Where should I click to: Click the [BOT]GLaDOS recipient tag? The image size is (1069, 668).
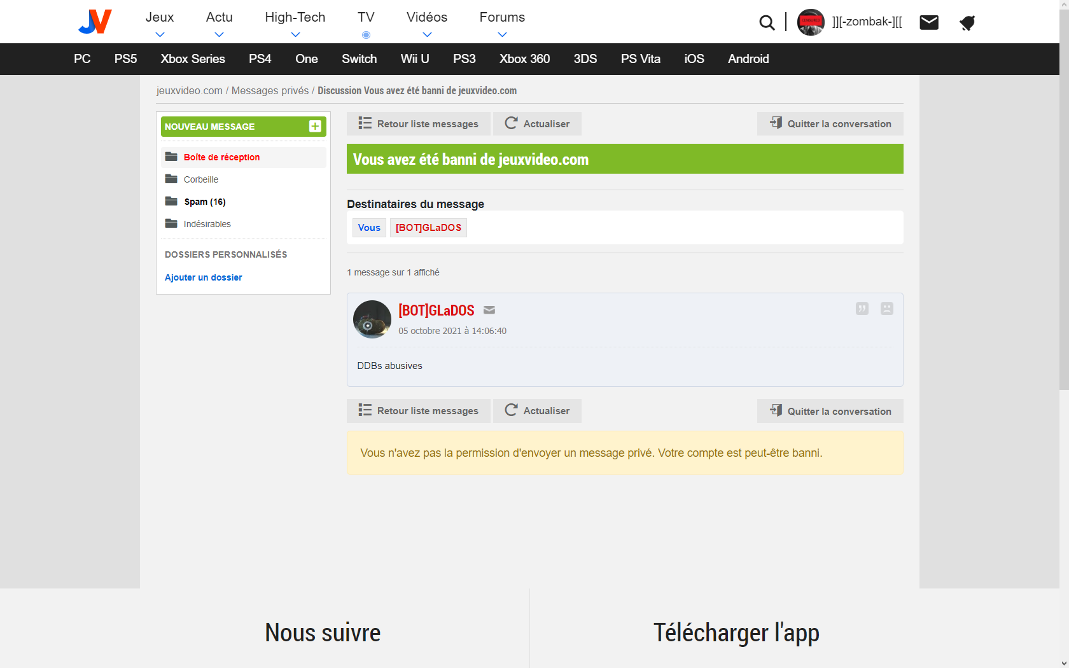click(428, 228)
